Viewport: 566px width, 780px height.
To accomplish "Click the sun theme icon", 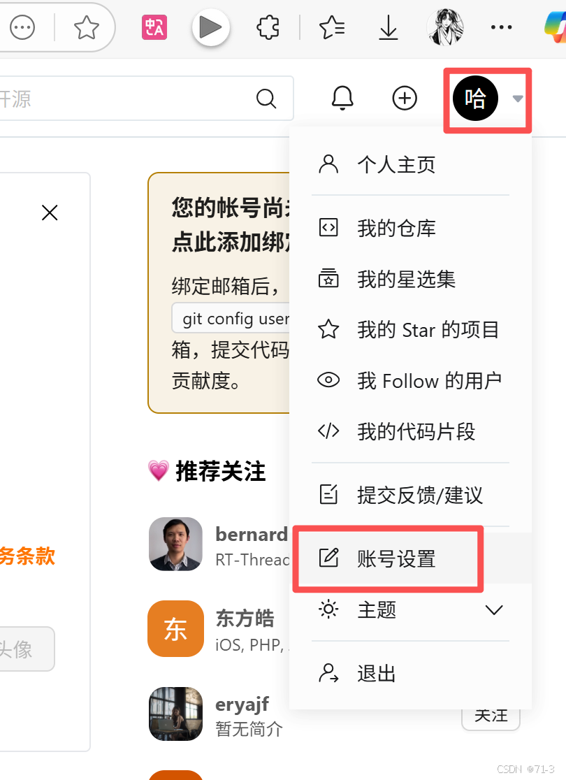I will (328, 609).
